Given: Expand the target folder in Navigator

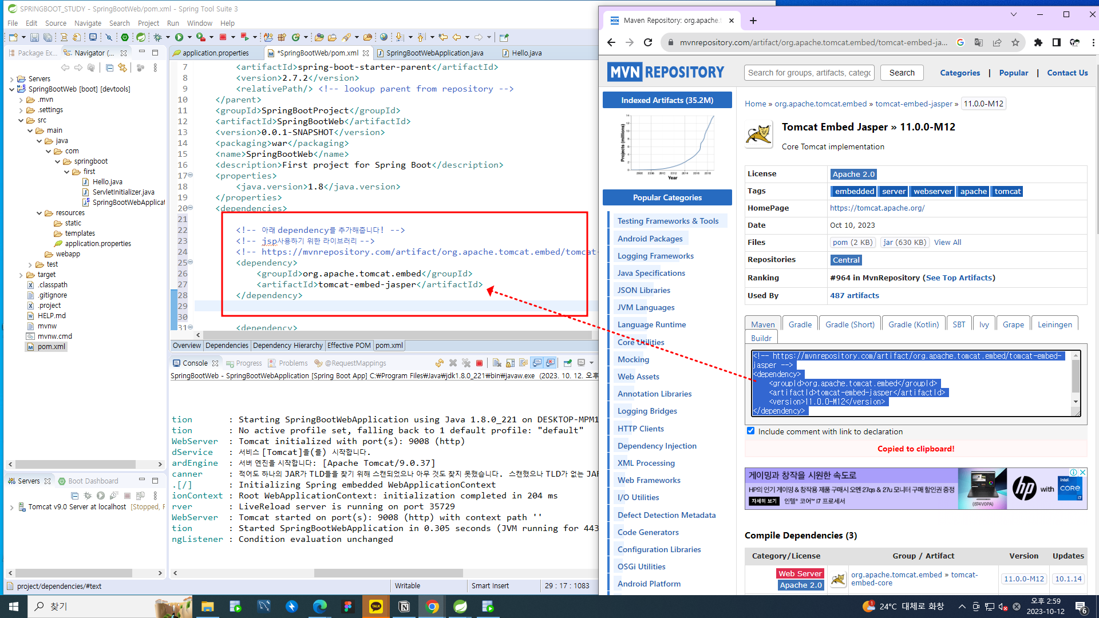Looking at the screenshot, I should [x=21, y=275].
